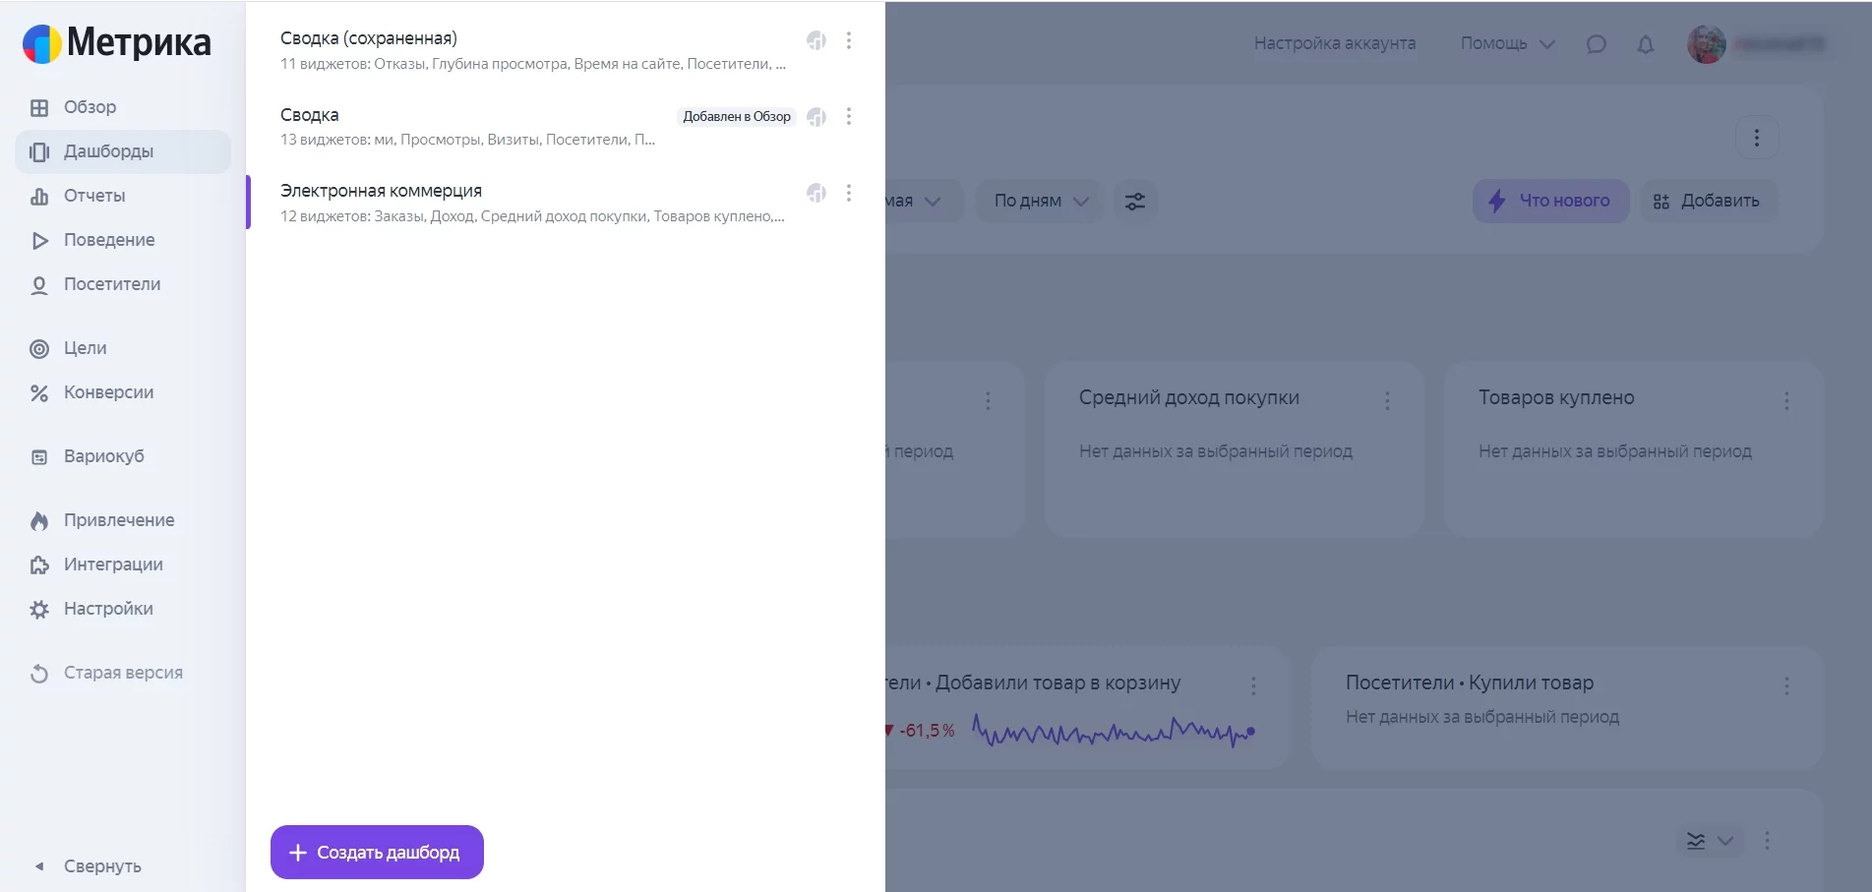Open menu of Товаров куплено widget

click(1786, 400)
